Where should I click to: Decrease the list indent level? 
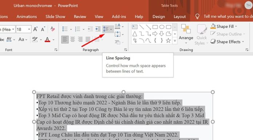[90, 29]
